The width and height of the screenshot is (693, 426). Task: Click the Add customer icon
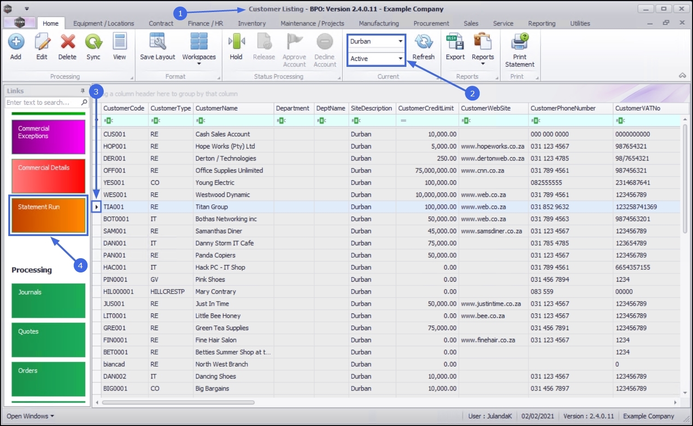point(16,41)
